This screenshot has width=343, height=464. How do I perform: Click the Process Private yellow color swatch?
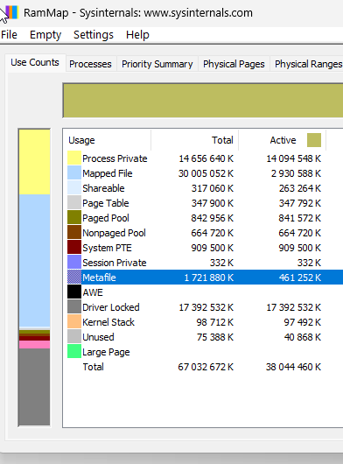[x=74, y=158]
